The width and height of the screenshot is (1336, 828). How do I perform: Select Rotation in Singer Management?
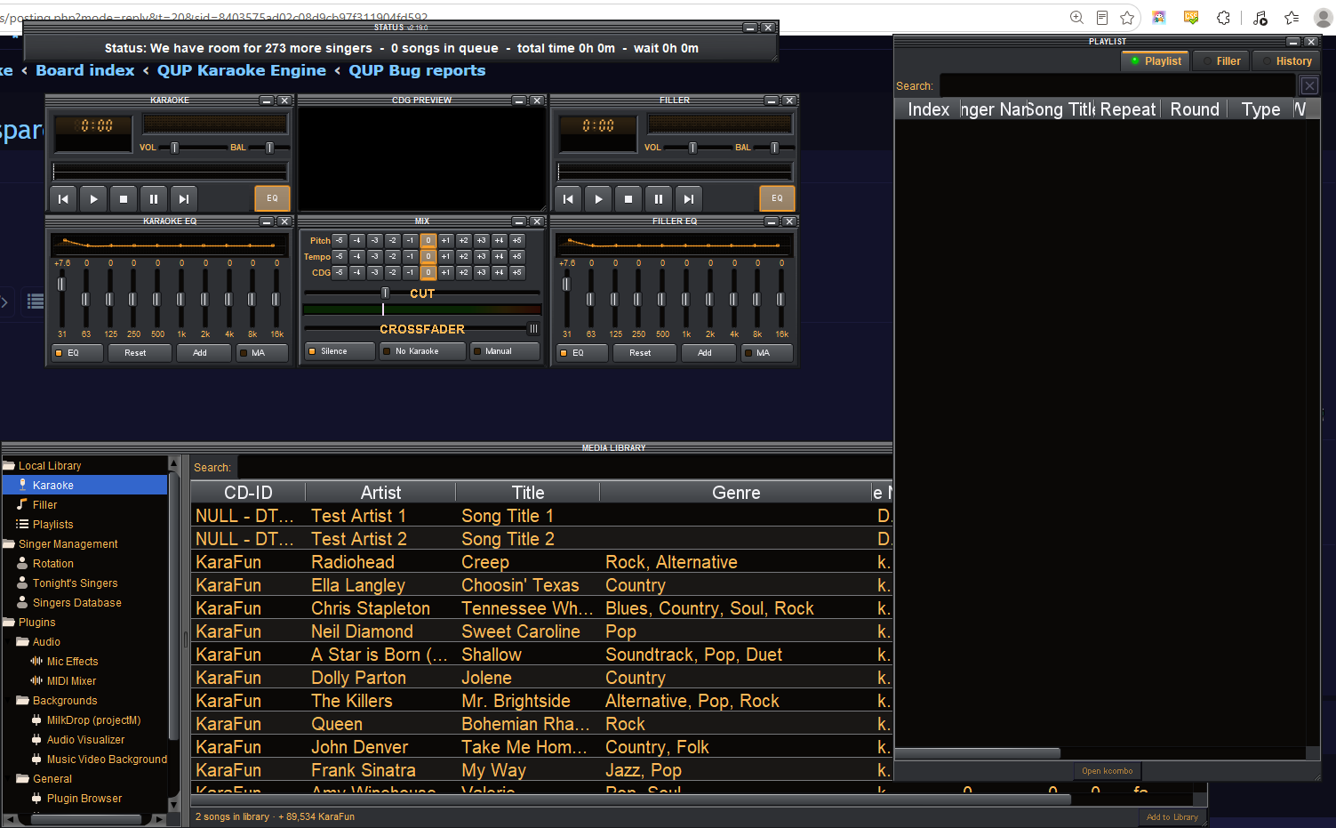[x=53, y=564]
